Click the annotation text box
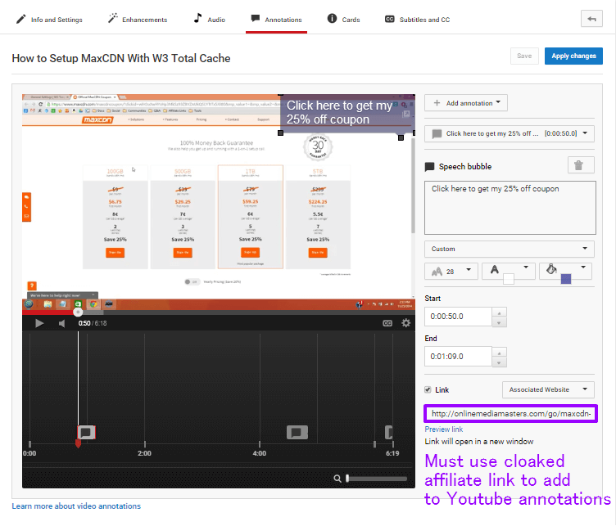The height and width of the screenshot is (526, 616). tap(510, 208)
